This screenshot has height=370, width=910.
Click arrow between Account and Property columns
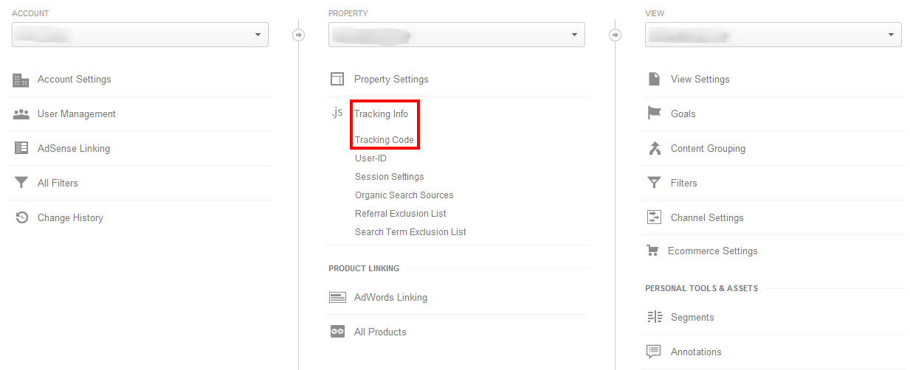[x=298, y=35]
